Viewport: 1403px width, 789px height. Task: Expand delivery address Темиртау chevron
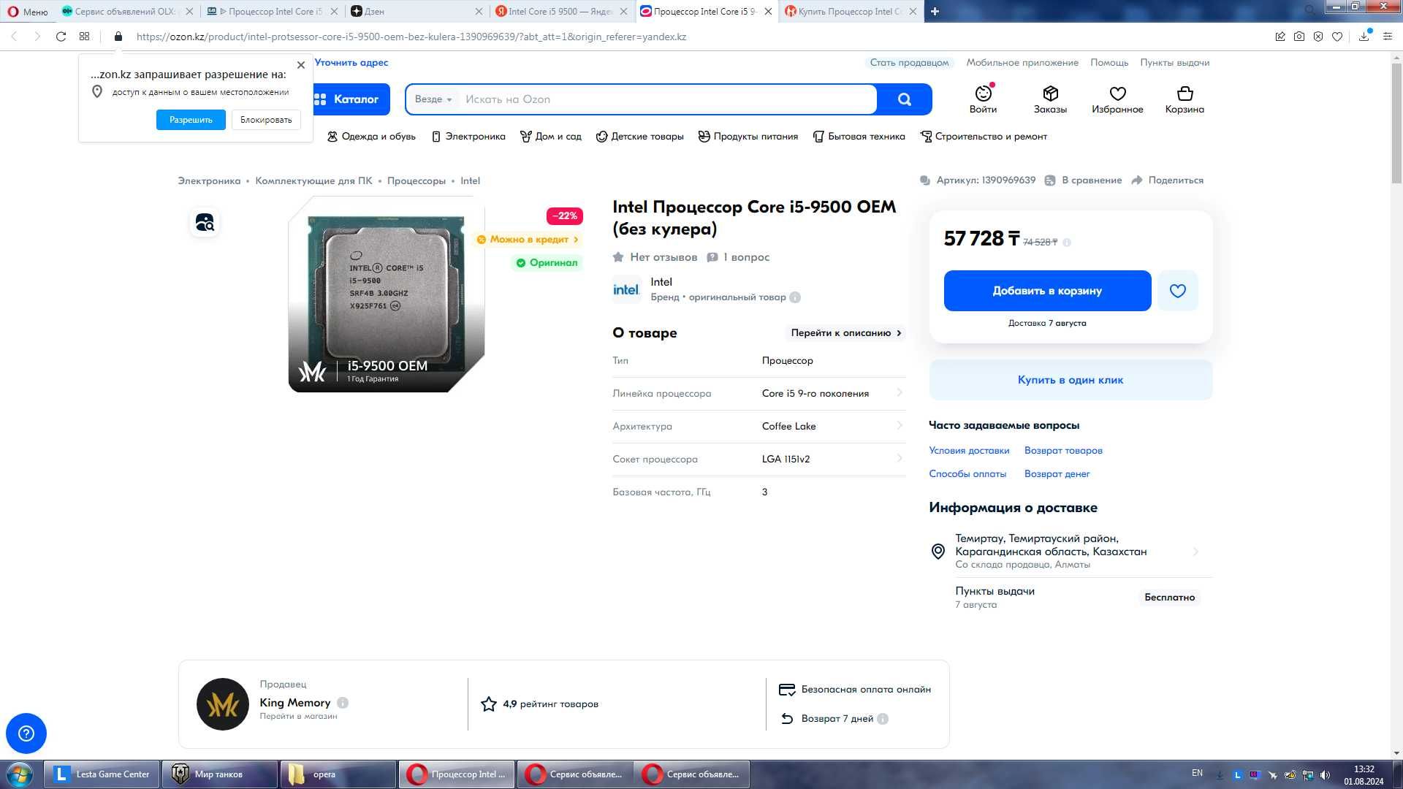pos(1195,552)
